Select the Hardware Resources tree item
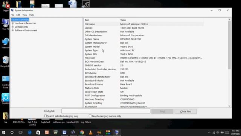Image resolution: width=241 pixels, height=136 pixels. 25,23
